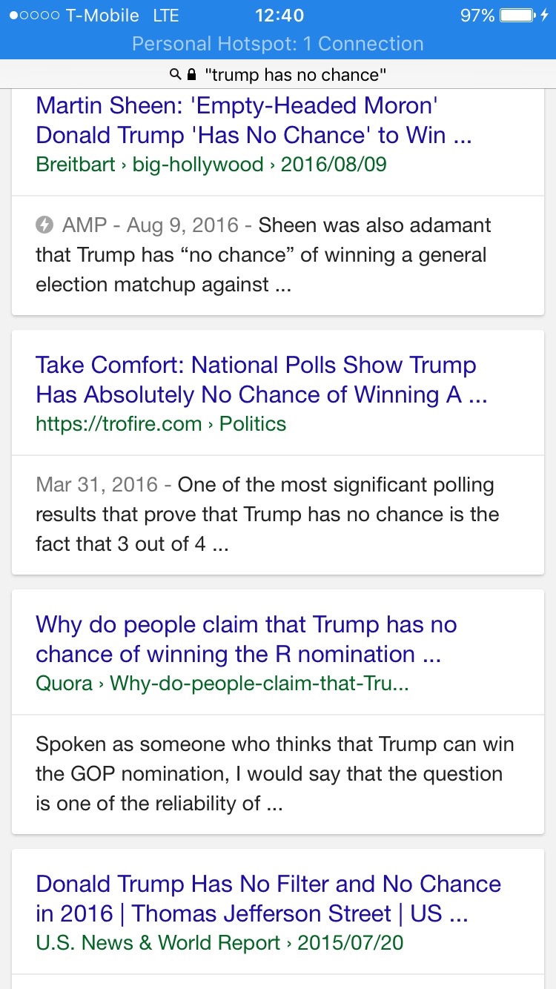556x989 pixels.
Task: Tap the AMP lightning bolt icon
Action: 45,225
